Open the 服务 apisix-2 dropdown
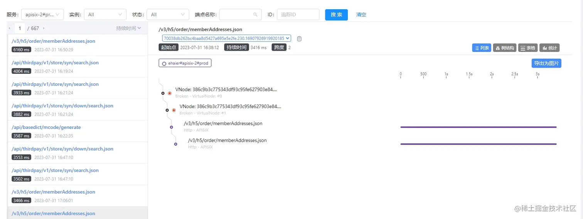The width and height of the screenshot is (583, 219). tap(42, 15)
